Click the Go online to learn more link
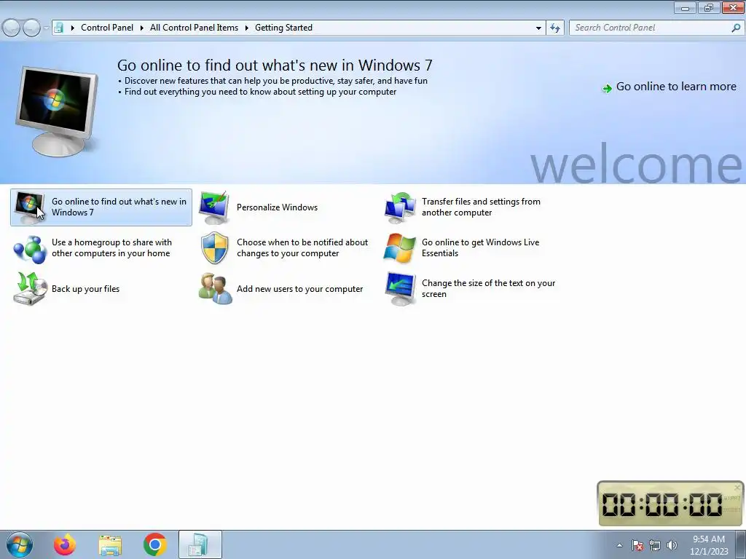746x559 pixels. (x=676, y=87)
